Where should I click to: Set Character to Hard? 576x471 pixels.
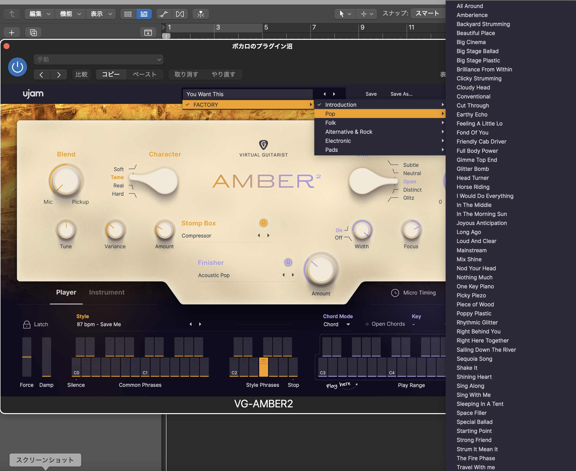coord(118,194)
